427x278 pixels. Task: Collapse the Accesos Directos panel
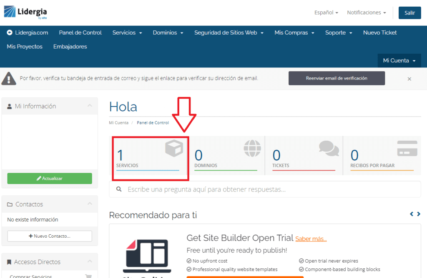90,261
